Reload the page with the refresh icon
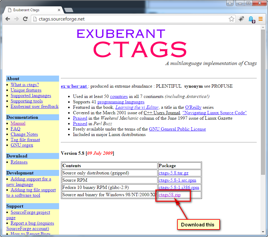The image size is (268, 237). 25,19
